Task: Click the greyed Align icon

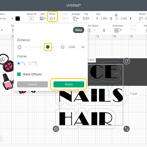Action: [x=64, y=18]
